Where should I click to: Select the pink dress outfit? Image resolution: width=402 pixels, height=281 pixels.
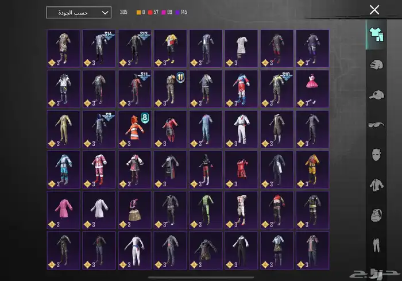point(312,88)
